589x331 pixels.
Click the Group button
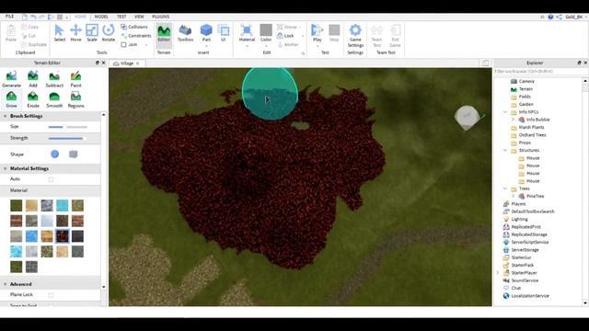point(287,27)
